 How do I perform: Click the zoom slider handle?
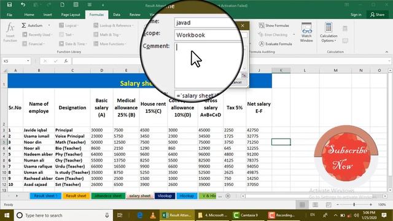[354, 204]
